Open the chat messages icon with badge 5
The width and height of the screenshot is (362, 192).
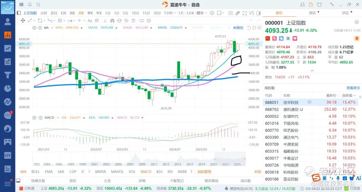8,115
